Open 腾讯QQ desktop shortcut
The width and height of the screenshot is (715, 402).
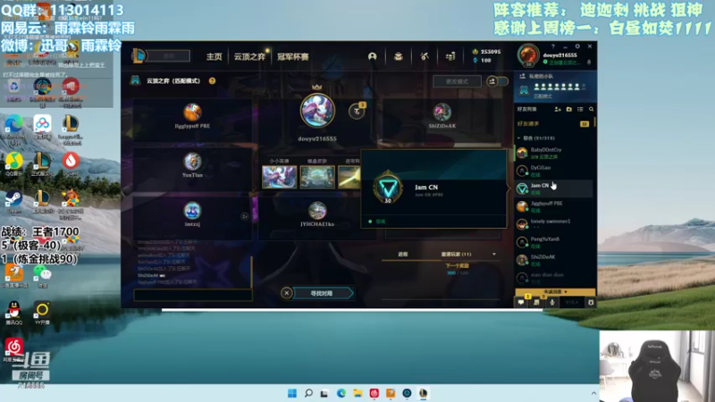click(13, 313)
